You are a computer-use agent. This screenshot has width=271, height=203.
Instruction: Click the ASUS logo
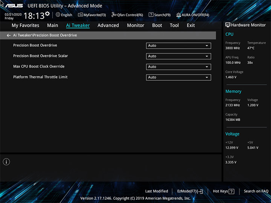pos(14,6)
